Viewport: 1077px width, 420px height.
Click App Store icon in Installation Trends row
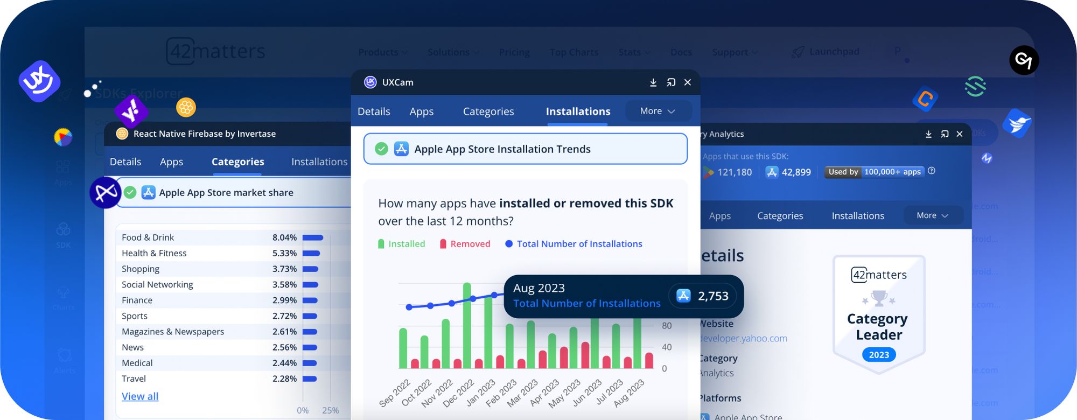(x=401, y=149)
